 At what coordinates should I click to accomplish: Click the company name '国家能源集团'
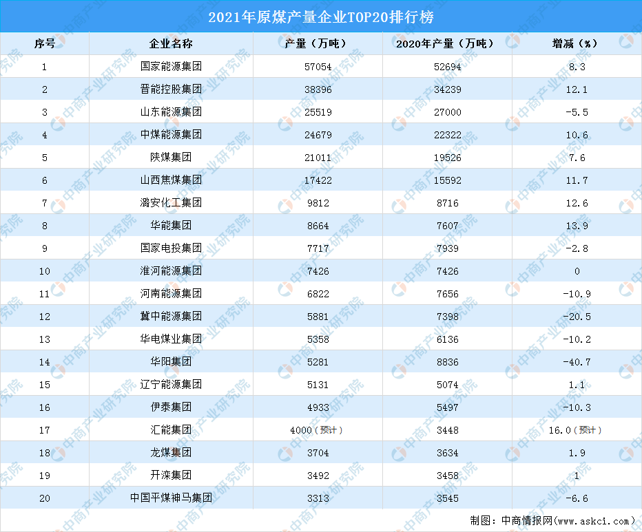click(171, 66)
